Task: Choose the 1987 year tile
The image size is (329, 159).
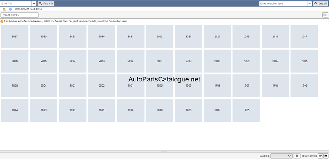Action: point(217,110)
